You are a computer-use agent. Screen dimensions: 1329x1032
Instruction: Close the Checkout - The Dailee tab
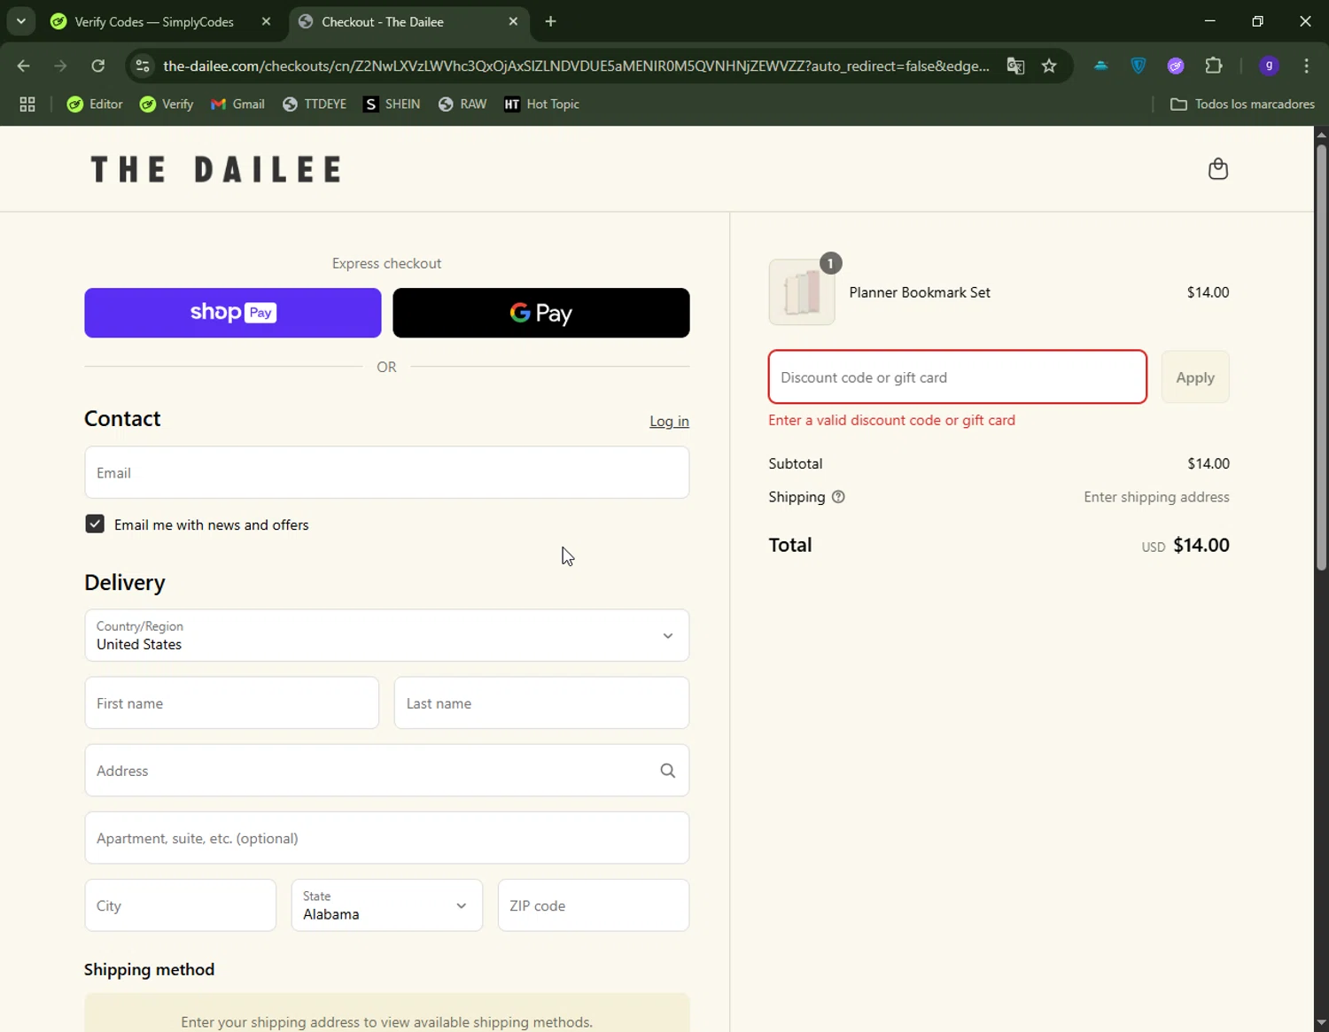click(x=513, y=21)
